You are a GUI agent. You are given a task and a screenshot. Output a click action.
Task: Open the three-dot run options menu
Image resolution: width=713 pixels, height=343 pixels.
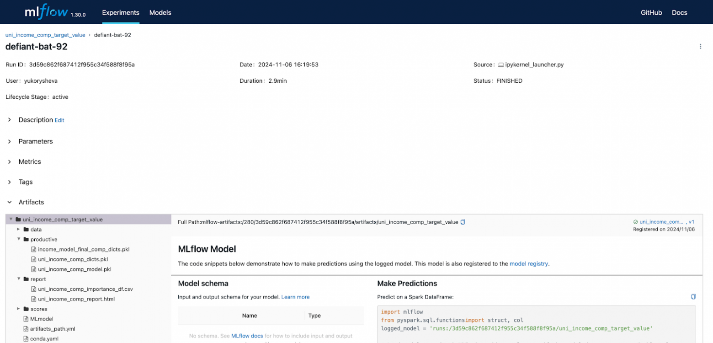tap(700, 46)
